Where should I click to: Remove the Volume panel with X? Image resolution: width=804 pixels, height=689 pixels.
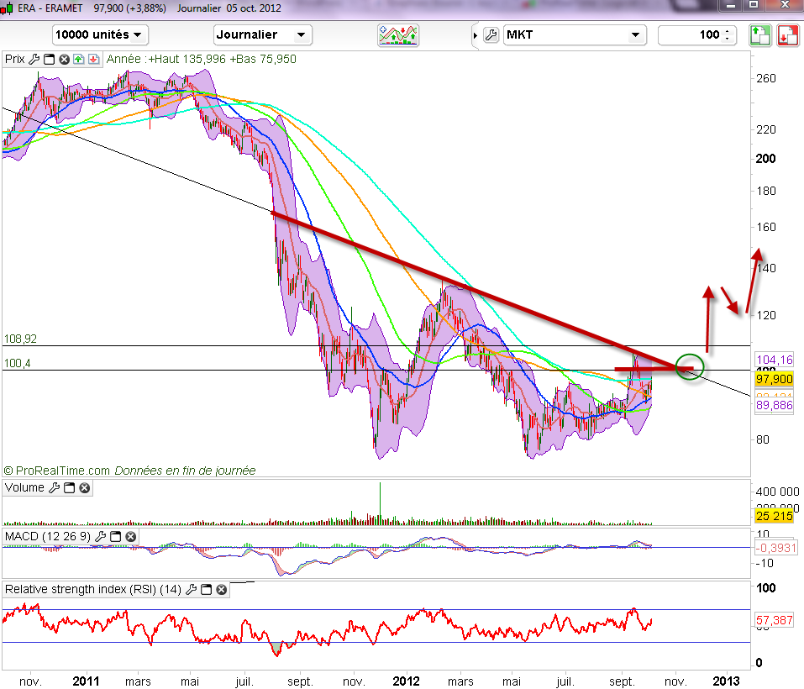85,488
